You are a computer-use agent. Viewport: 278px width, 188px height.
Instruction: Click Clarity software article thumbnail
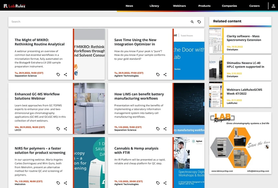coord(216,41)
